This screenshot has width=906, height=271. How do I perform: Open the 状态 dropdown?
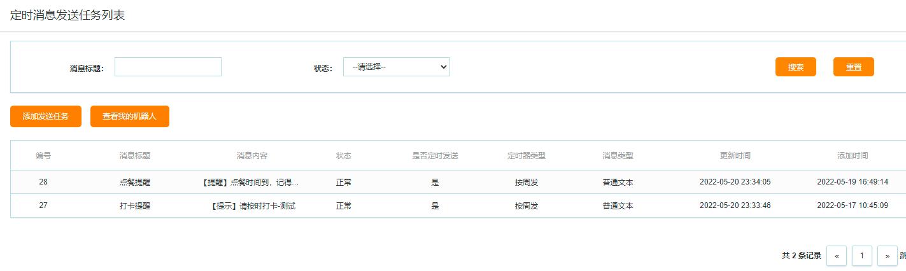[x=397, y=67]
